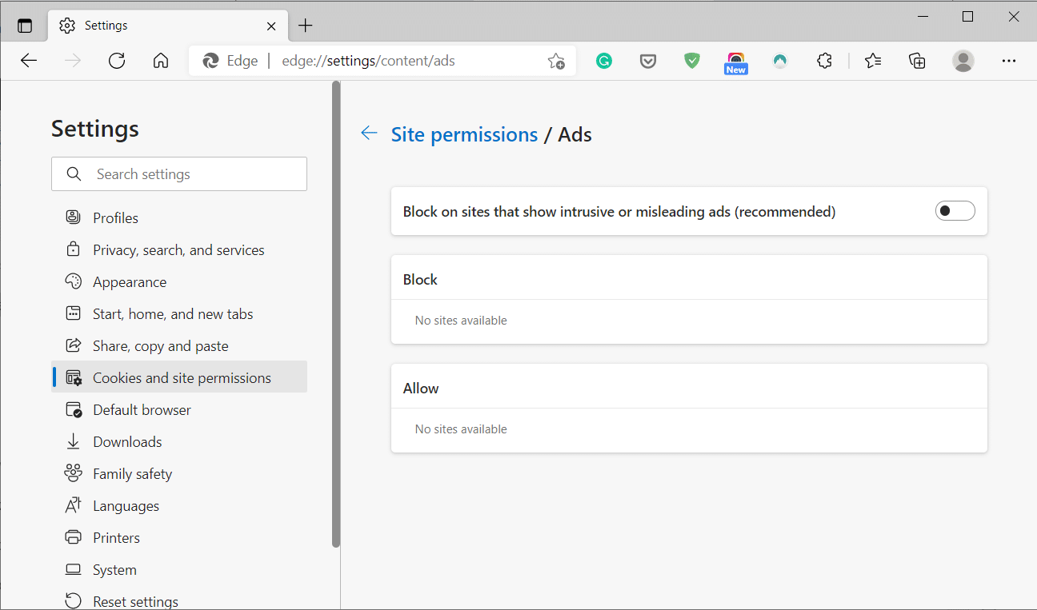The image size is (1037, 610).
Task: Open the Favorites menu
Action: pos(873,61)
